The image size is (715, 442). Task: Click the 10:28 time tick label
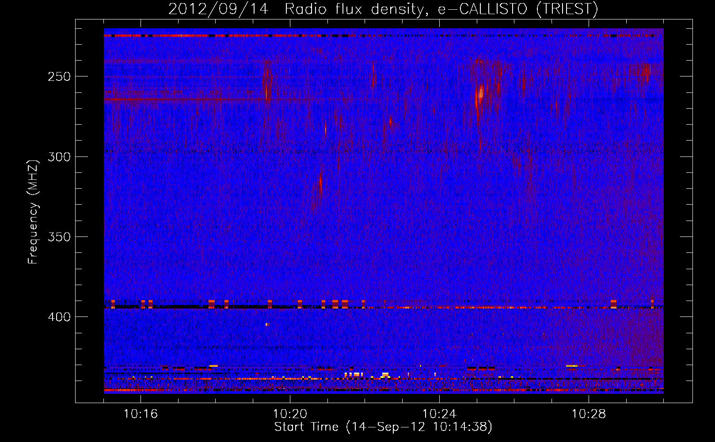coord(589,414)
